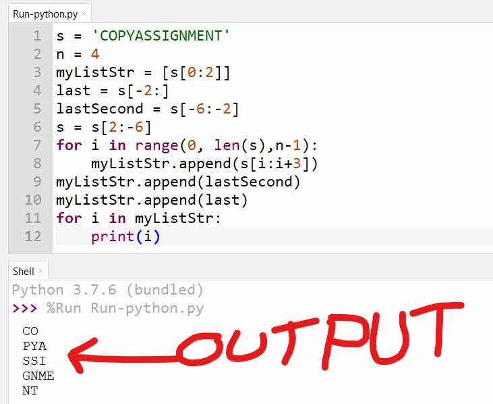Click myListStr.append(last) on line 10
Screen dimensions: 493x404
pyautogui.click(x=152, y=200)
